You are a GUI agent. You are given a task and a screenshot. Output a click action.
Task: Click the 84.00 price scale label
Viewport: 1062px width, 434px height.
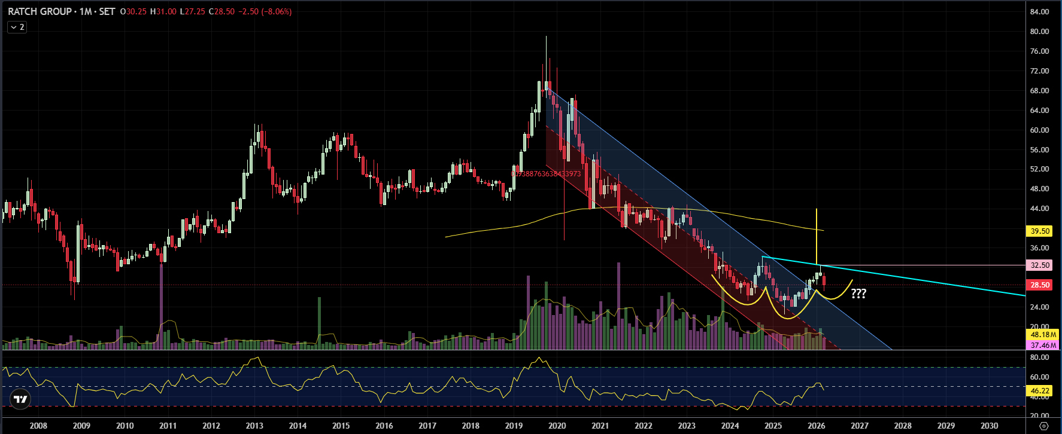tap(1039, 12)
